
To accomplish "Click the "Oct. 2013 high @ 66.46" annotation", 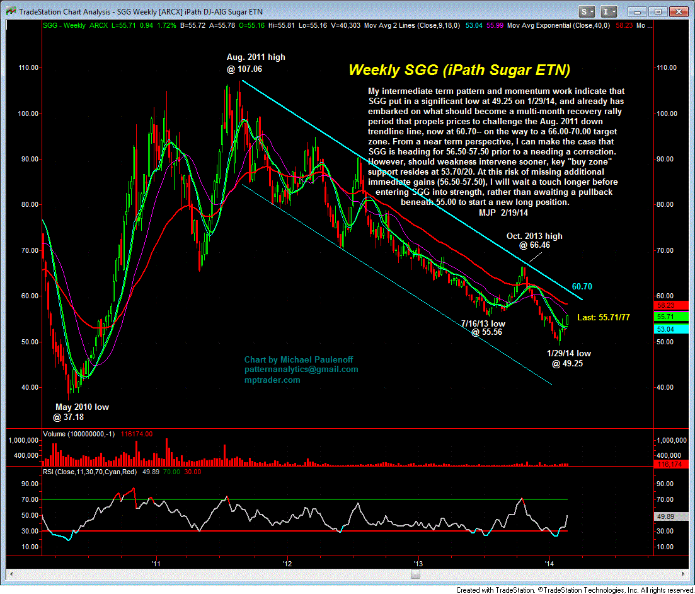I will pos(534,240).
